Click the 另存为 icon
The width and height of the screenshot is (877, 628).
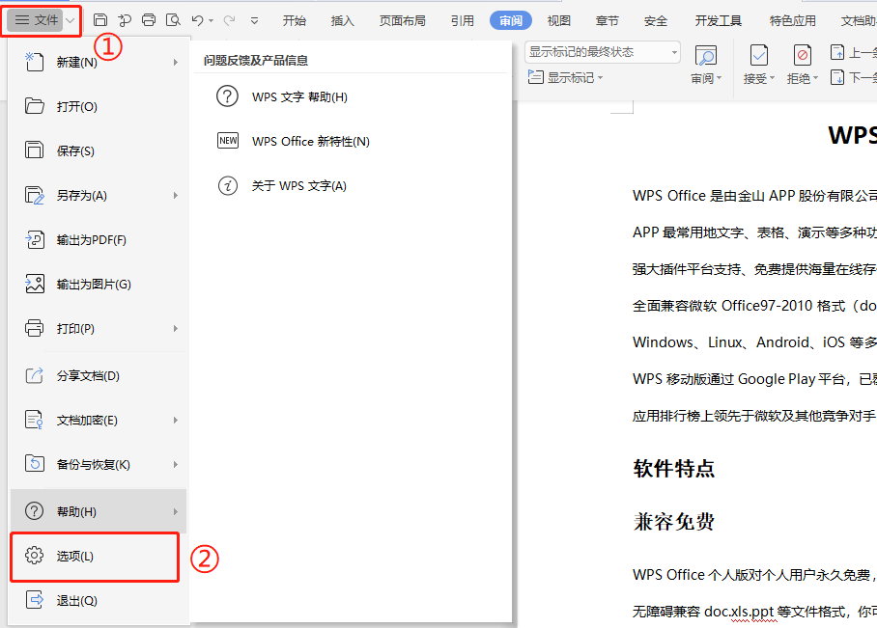click(34, 195)
